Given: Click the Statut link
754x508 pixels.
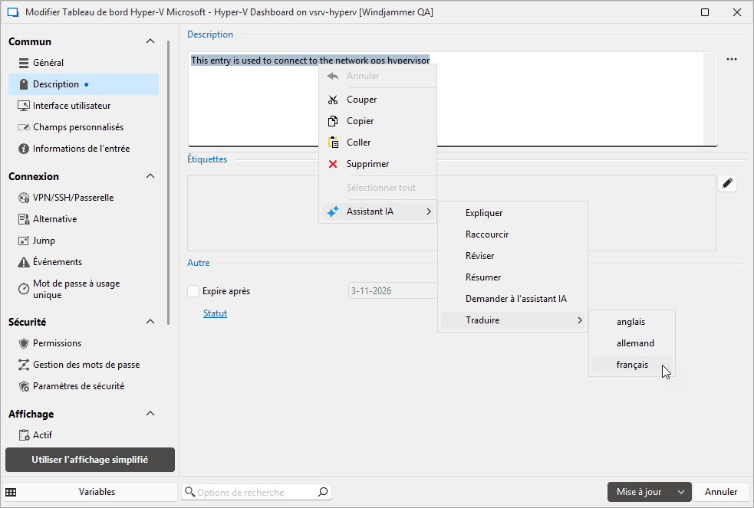Looking at the screenshot, I should tap(215, 313).
